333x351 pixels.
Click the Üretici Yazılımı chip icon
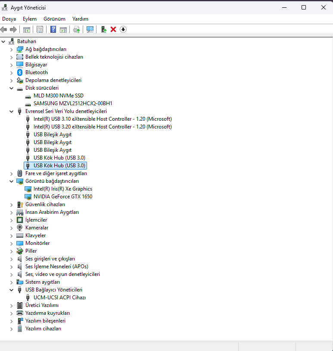(20, 305)
